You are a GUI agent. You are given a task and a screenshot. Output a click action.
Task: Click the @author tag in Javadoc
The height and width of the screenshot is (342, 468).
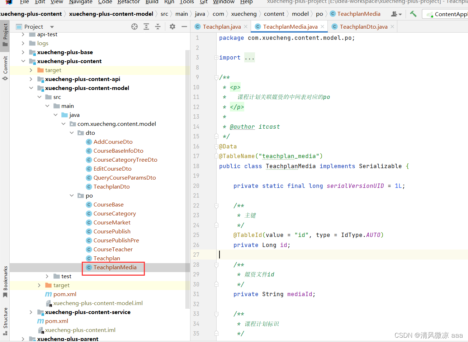click(242, 127)
